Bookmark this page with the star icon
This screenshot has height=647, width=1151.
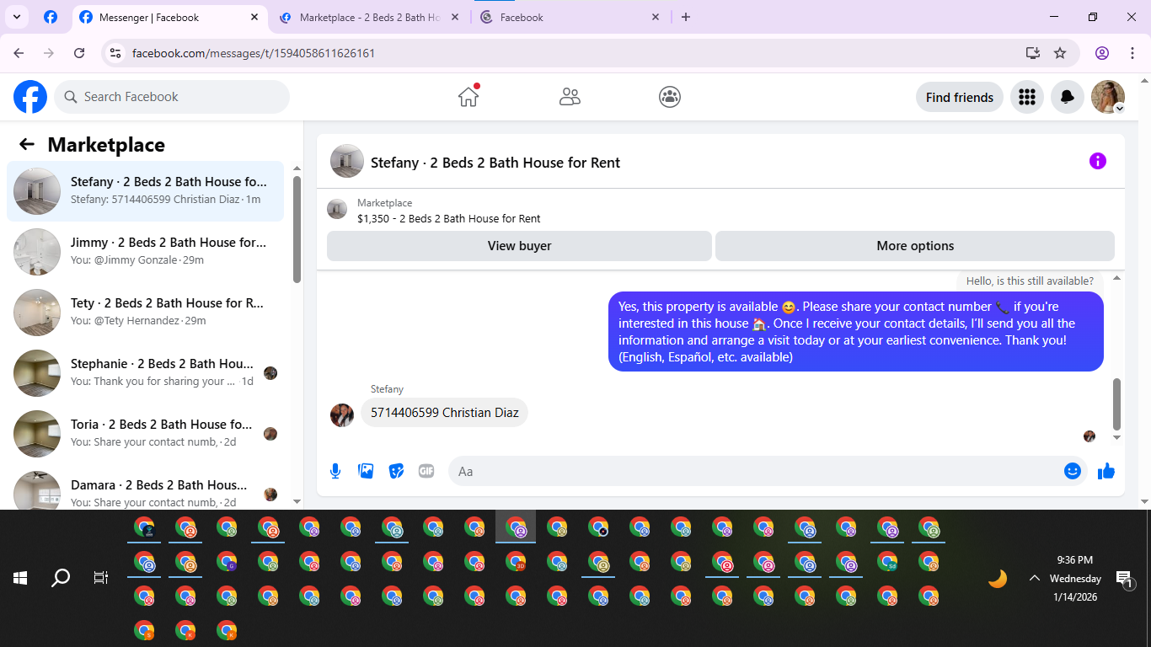pyautogui.click(x=1060, y=53)
